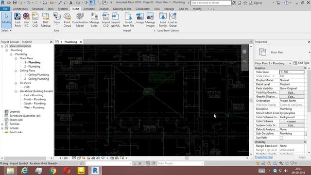Open Chrome from the taskbar
Viewport: 311px width, 175px height.
[53, 171]
